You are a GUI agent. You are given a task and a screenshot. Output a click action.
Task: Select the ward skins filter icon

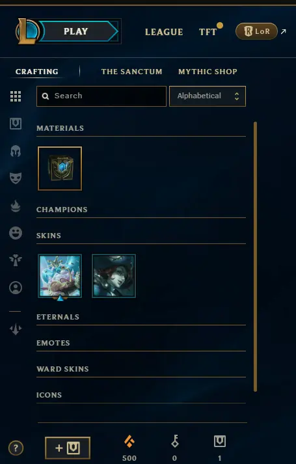point(16,260)
